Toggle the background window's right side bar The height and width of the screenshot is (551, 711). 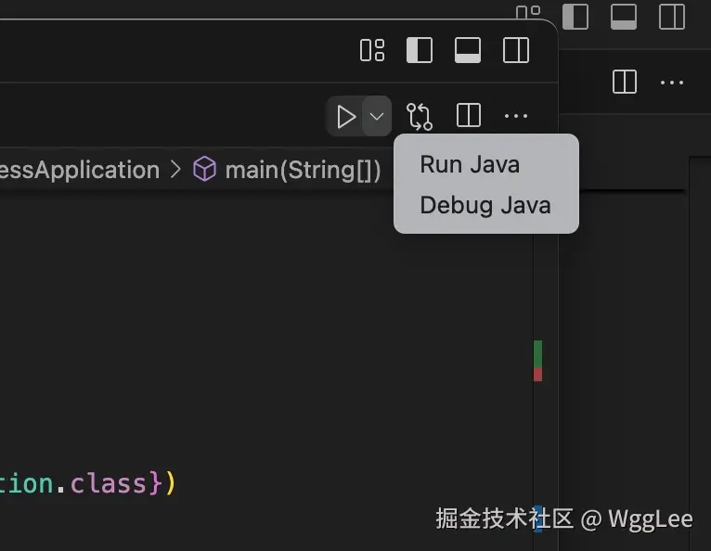(671, 17)
